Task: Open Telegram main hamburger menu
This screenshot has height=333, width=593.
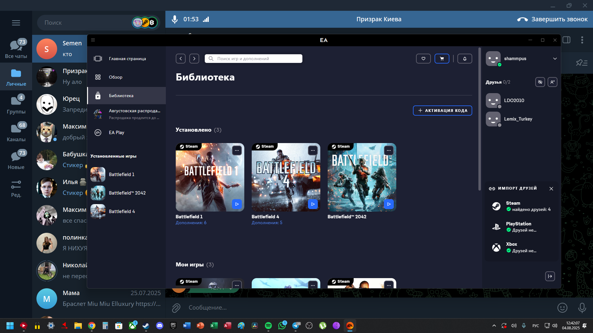Action: (x=16, y=23)
